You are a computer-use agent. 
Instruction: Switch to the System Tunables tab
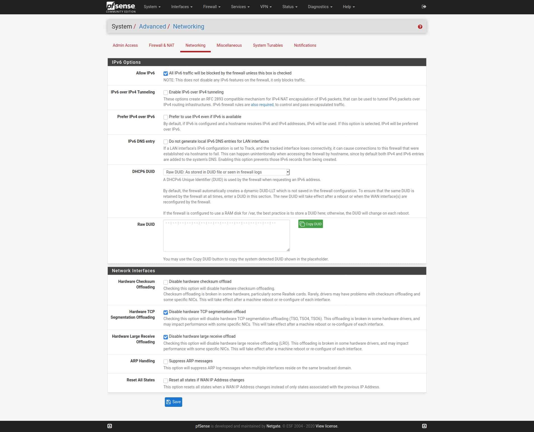[268, 45]
